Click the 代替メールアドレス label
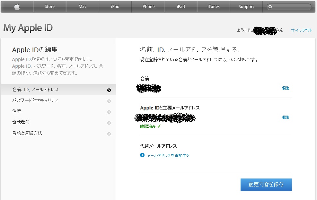 click(x=158, y=146)
